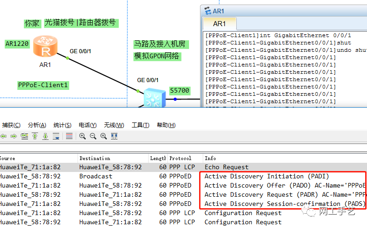Click the GE 0/0/1 label near S5700
The image size is (367, 227).
coord(148,80)
